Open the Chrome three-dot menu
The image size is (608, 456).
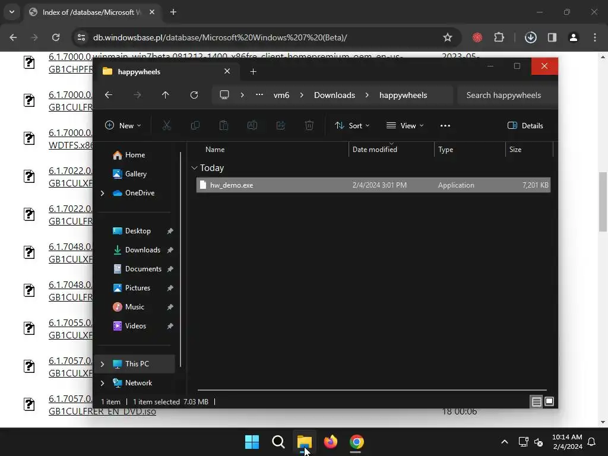595,37
